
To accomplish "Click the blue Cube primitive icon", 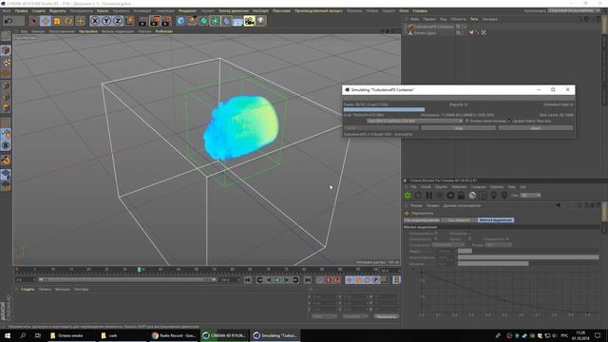I will pyautogui.click(x=180, y=21).
